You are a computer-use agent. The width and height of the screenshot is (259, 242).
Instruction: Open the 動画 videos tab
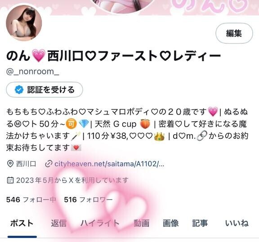[x=141, y=223]
